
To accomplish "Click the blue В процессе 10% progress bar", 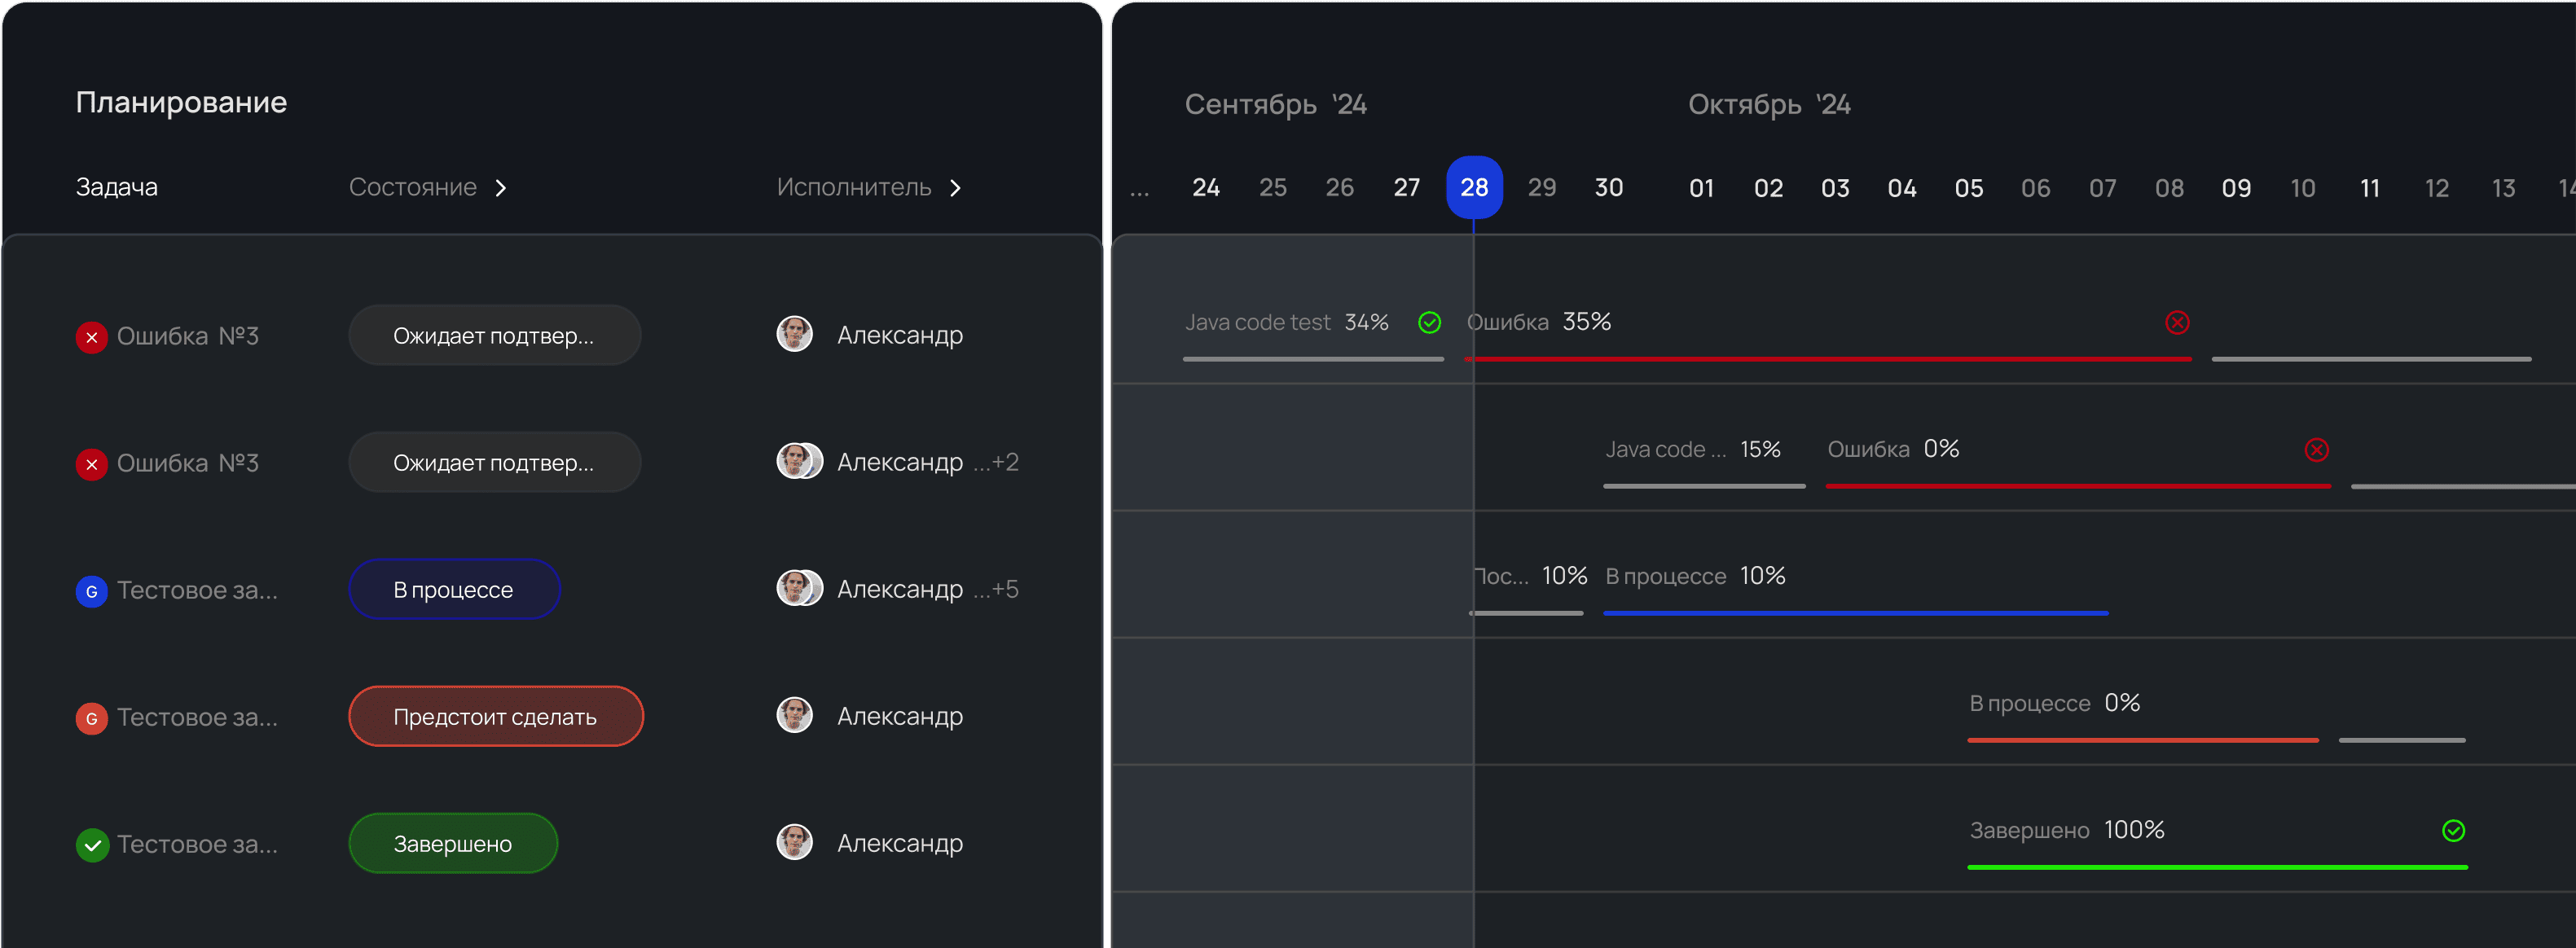I will pos(1855,612).
